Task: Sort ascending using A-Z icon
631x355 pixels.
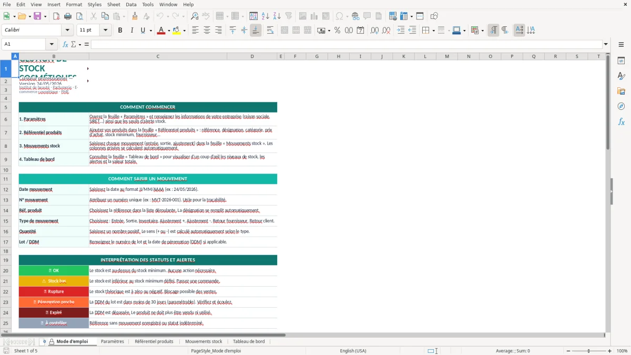Action: pyautogui.click(x=266, y=16)
